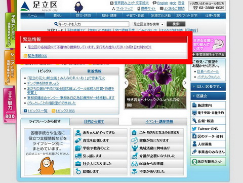
Task: Open the 区長へのメール link
Action: pyautogui.click(x=208, y=71)
